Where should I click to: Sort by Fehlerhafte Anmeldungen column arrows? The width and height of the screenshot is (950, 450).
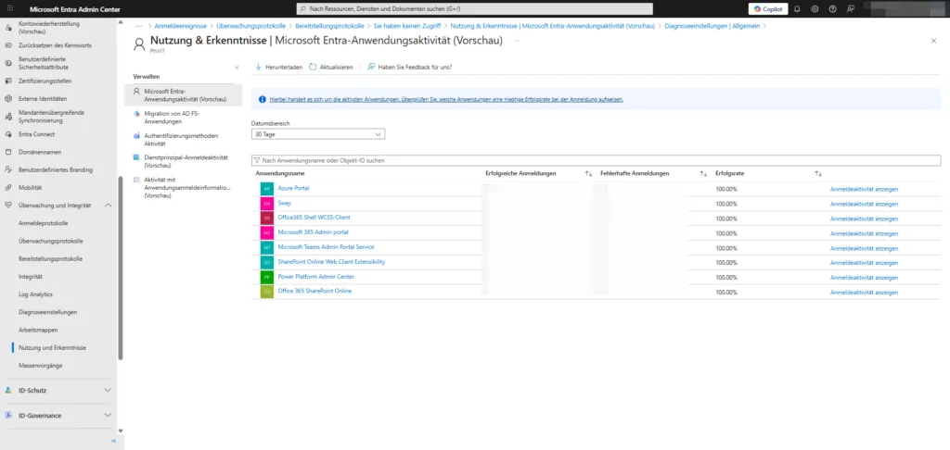(x=703, y=174)
